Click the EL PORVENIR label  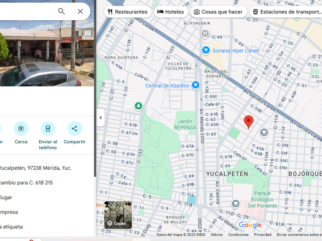click(197, 23)
